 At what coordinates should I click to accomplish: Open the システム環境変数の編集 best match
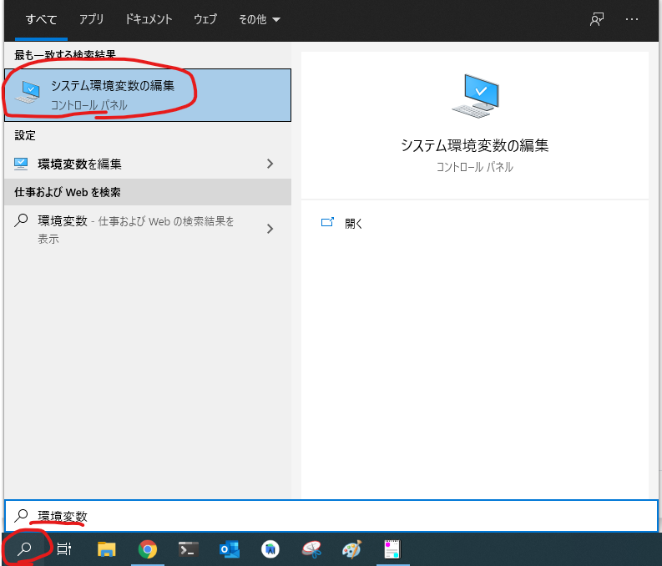point(148,95)
